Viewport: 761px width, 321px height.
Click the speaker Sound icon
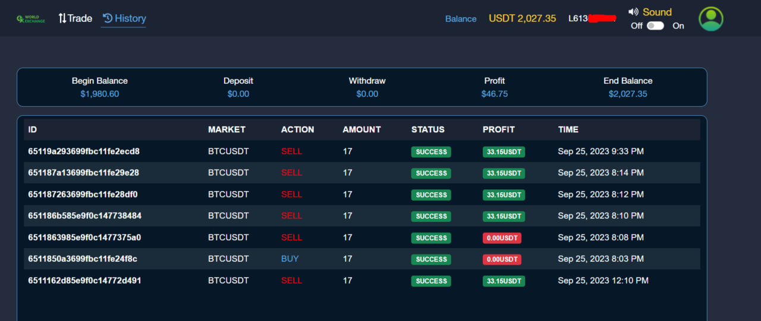(633, 12)
